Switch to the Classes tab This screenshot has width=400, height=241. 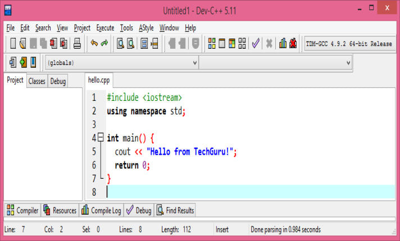coord(37,81)
